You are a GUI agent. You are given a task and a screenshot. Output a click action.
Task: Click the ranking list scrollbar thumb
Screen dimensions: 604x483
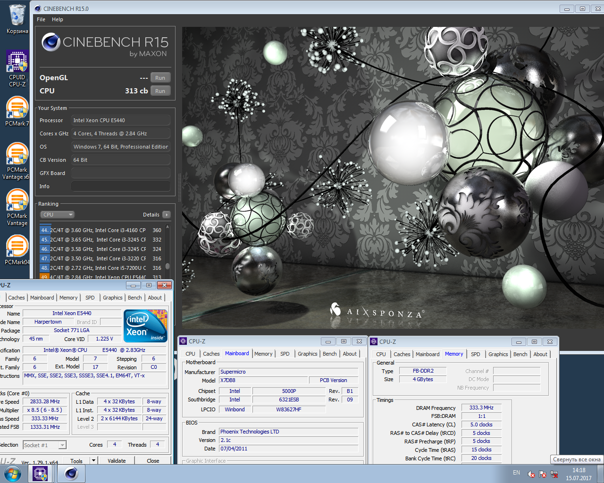click(x=168, y=266)
